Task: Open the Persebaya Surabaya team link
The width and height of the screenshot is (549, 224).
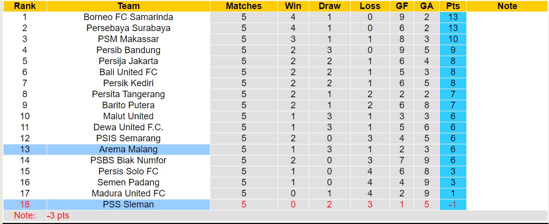Action: (x=128, y=28)
